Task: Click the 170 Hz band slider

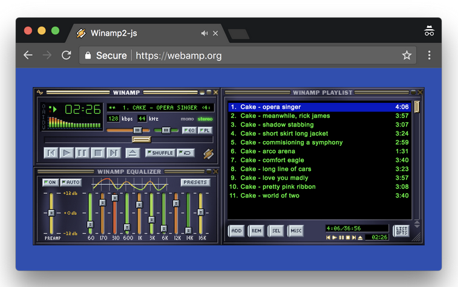Action: point(102,203)
